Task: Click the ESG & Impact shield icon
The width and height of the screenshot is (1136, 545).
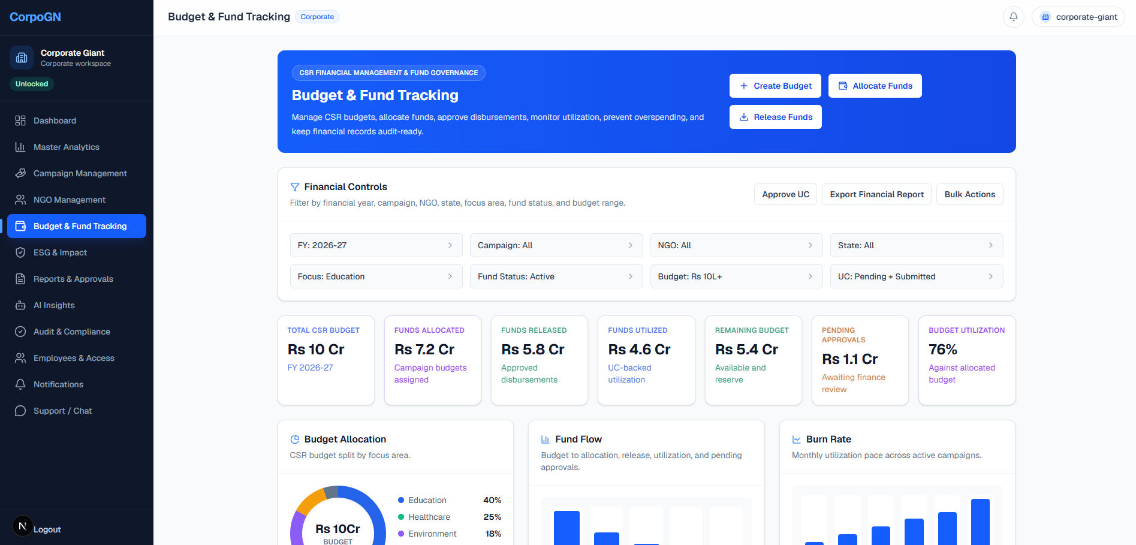Action: (20, 252)
